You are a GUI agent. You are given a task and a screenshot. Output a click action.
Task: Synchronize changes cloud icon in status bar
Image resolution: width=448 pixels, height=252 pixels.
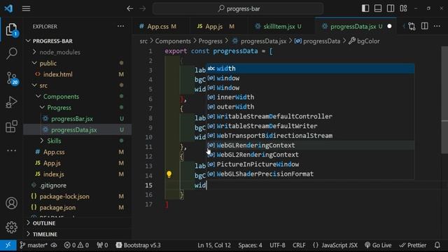pos(54,245)
